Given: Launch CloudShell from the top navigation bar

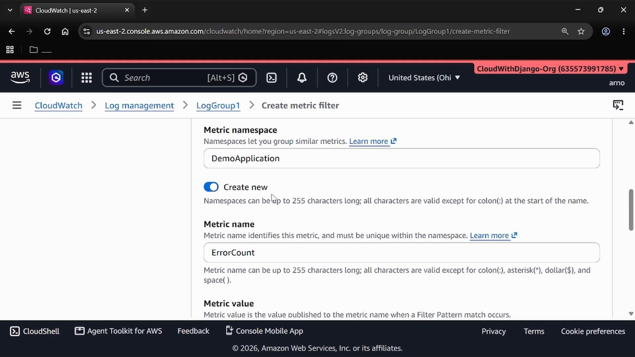Looking at the screenshot, I should pos(272,78).
